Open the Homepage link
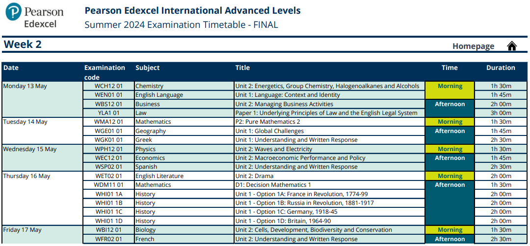Viewport: 530px width, 246px height. 473,46
